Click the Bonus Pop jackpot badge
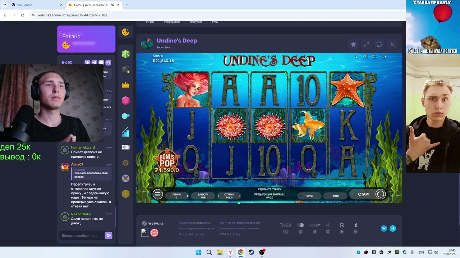The image size is (460, 258). (x=167, y=161)
